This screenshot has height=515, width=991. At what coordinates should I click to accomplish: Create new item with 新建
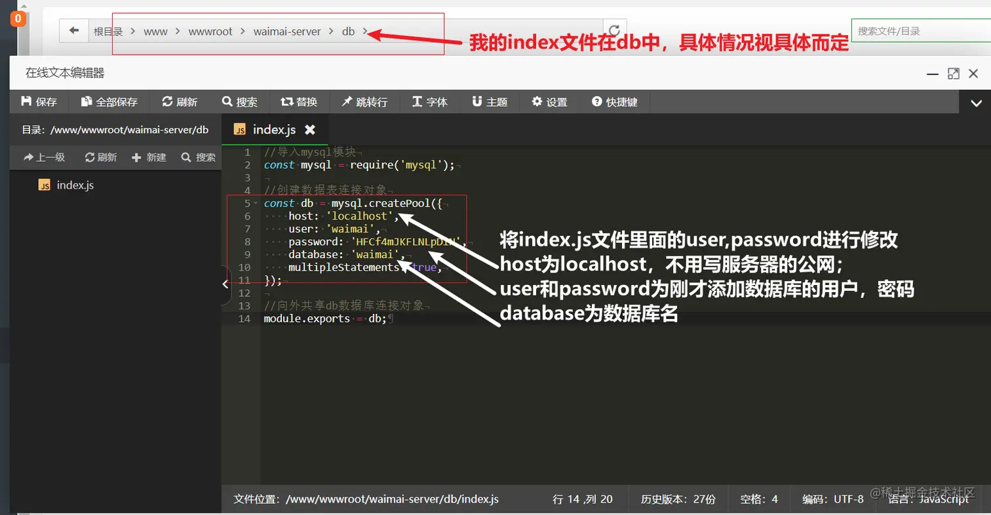pos(149,157)
